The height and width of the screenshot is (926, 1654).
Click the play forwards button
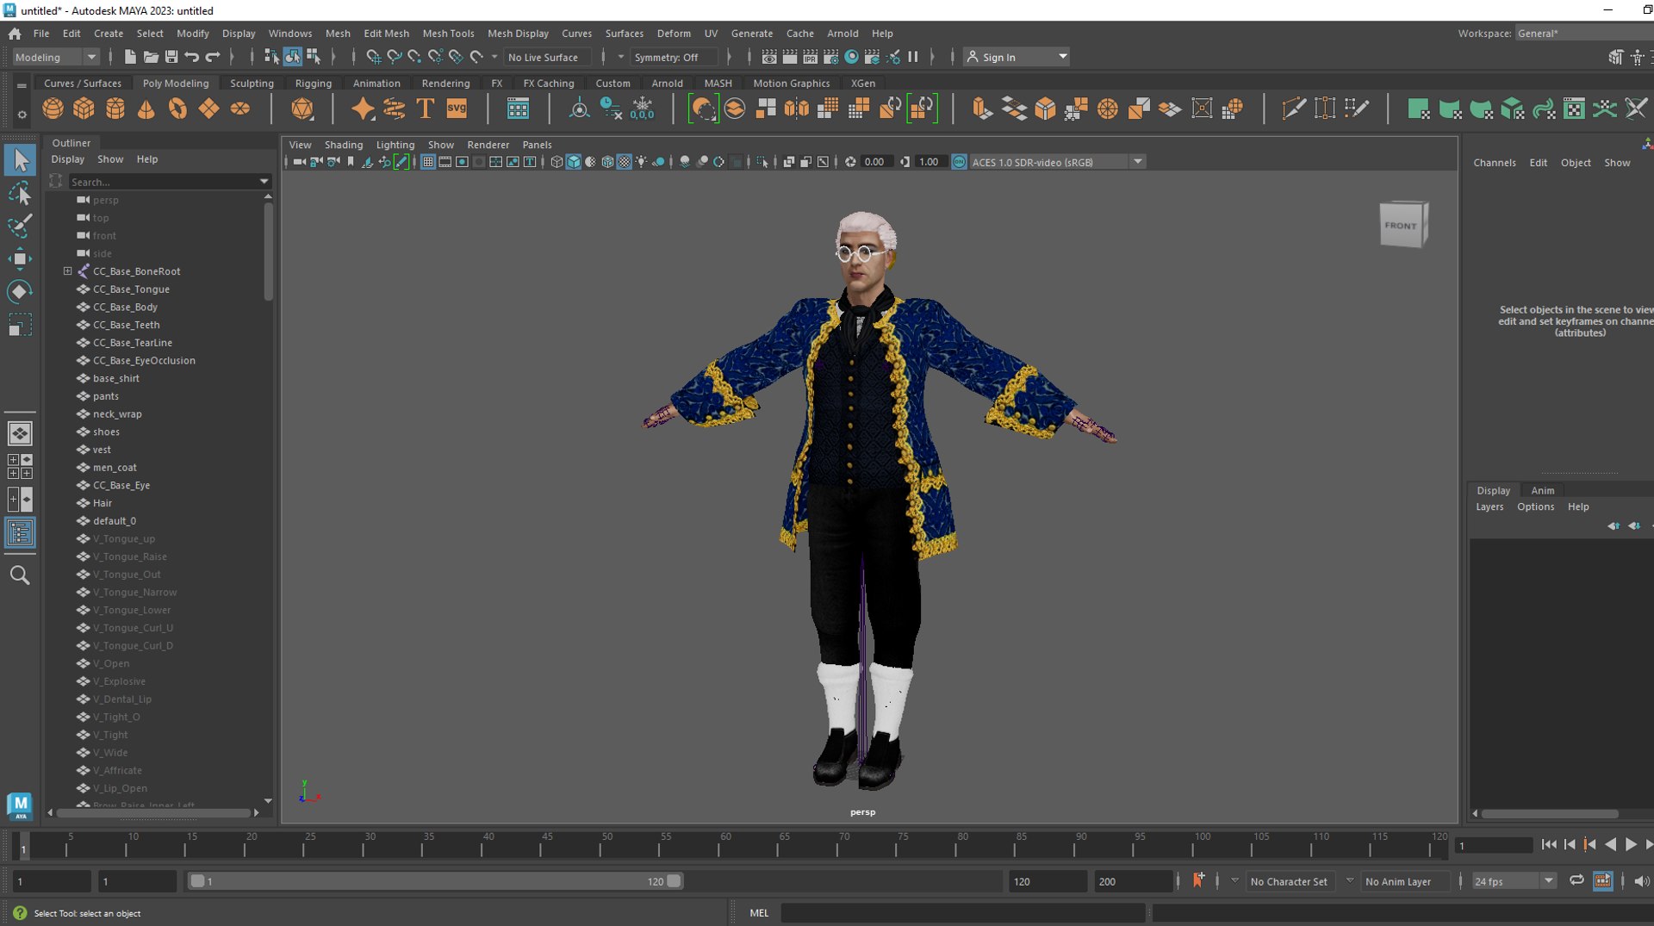pos(1631,845)
